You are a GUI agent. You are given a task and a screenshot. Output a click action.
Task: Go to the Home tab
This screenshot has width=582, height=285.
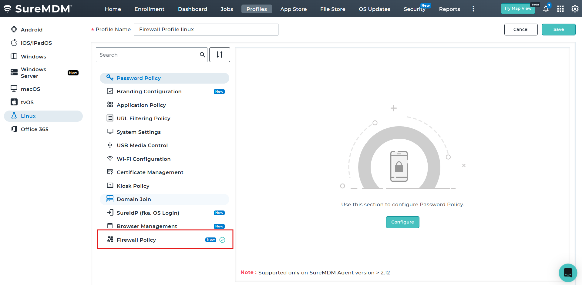point(113,9)
